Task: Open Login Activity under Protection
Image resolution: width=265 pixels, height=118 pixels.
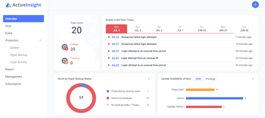Action: click(x=19, y=62)
